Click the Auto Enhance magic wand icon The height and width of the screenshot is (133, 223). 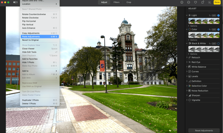coord(210,2)
